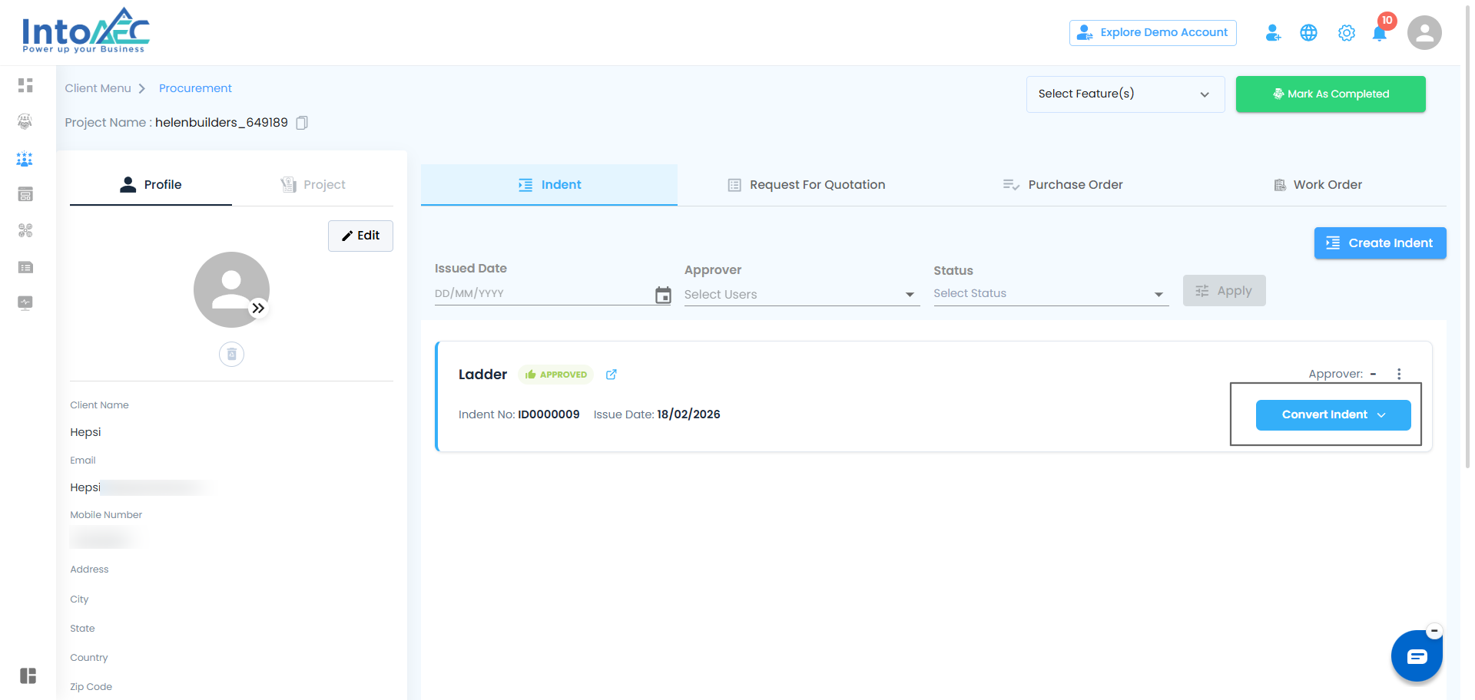This screenshot has height=700, width=1475.
Task: Edit the client profile
Action: click(360, 236)
